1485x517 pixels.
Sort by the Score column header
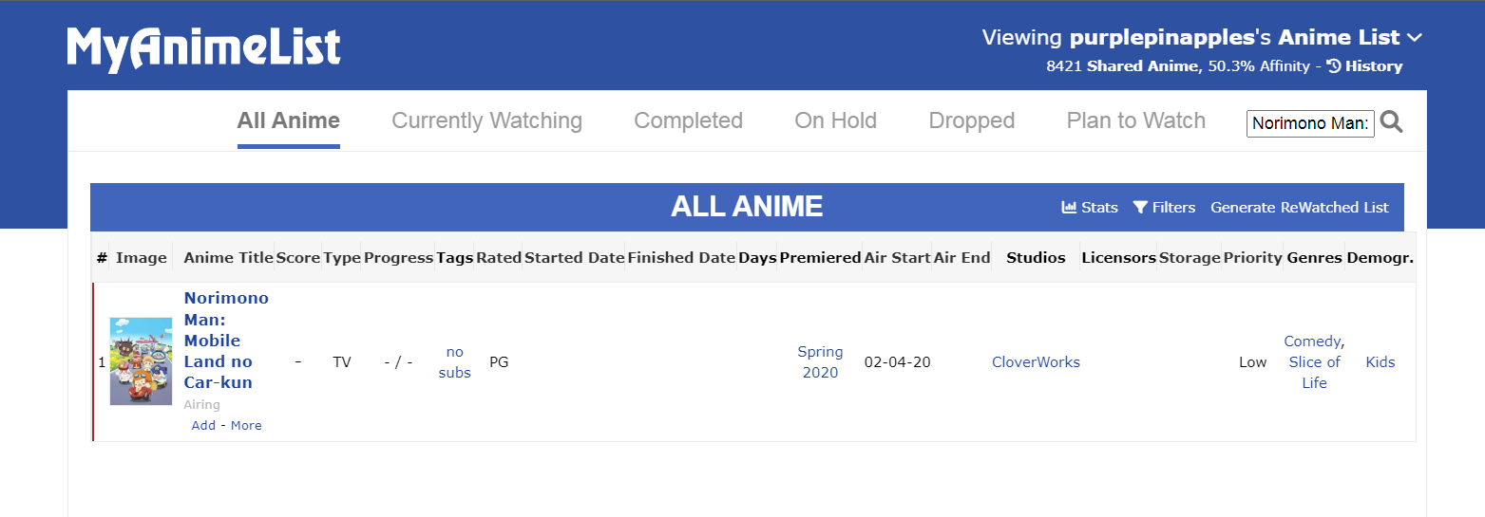(298, 257)
